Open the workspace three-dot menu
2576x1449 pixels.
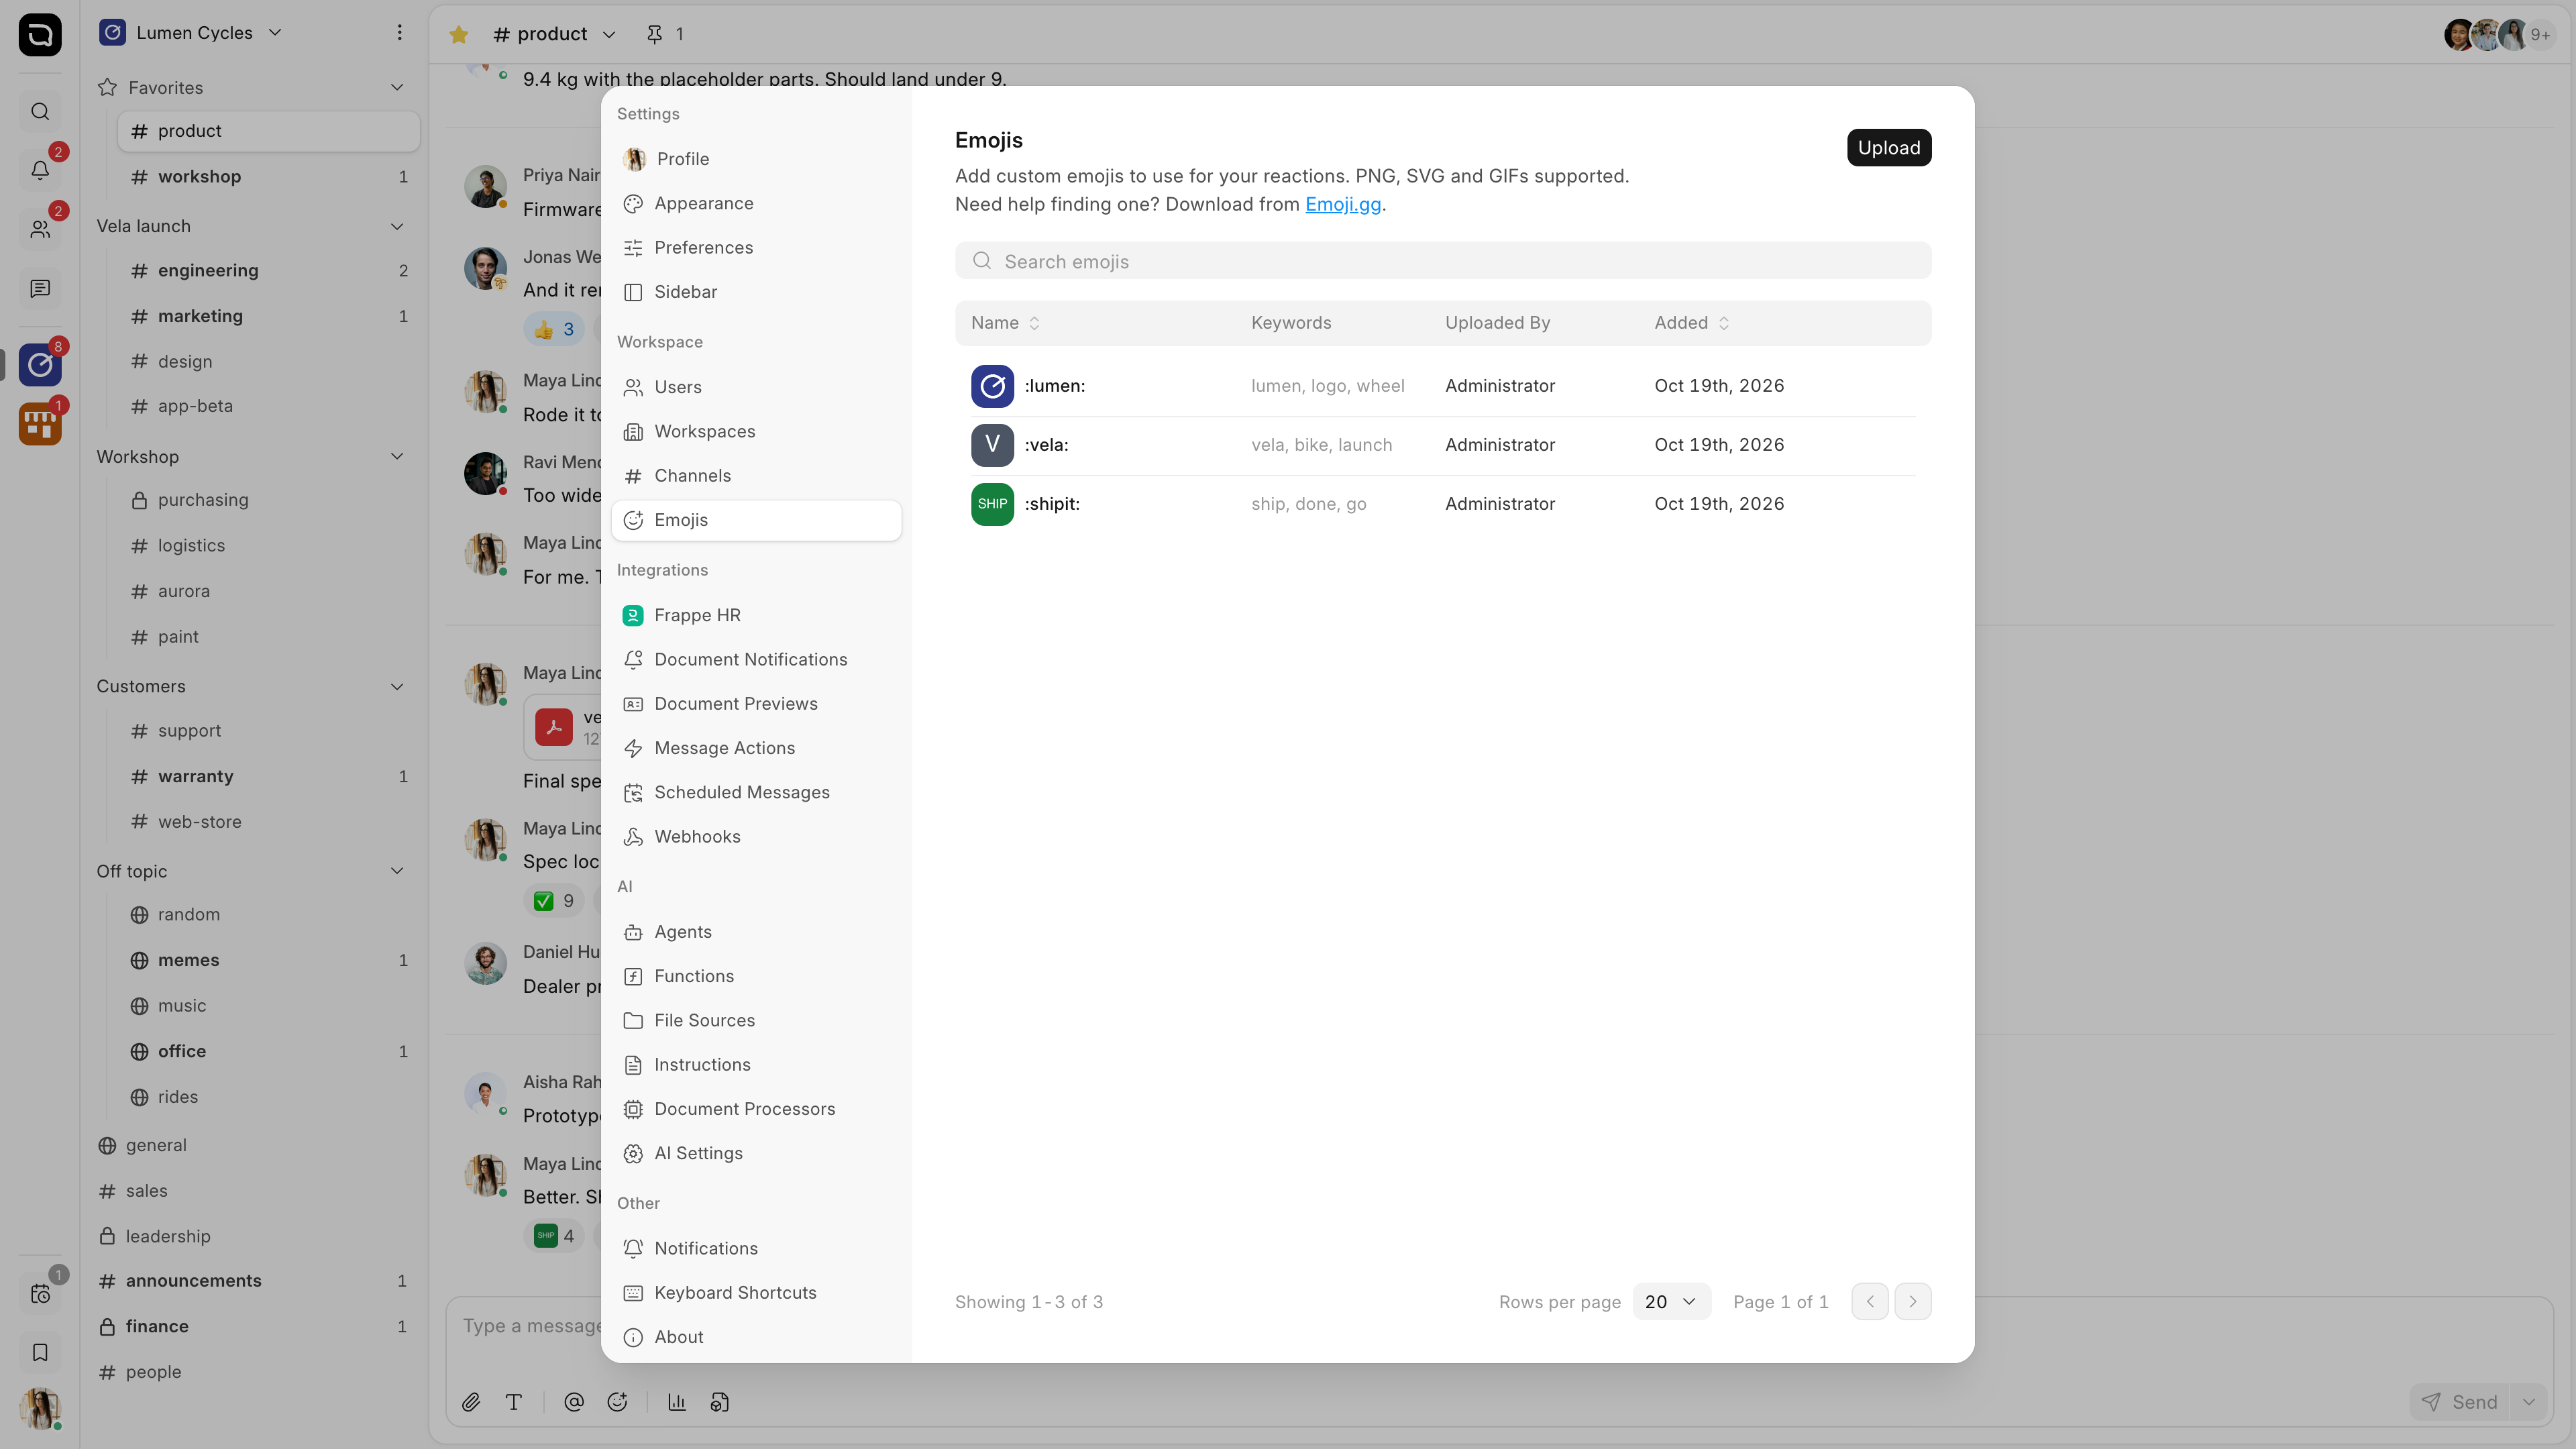click(399, 32)
